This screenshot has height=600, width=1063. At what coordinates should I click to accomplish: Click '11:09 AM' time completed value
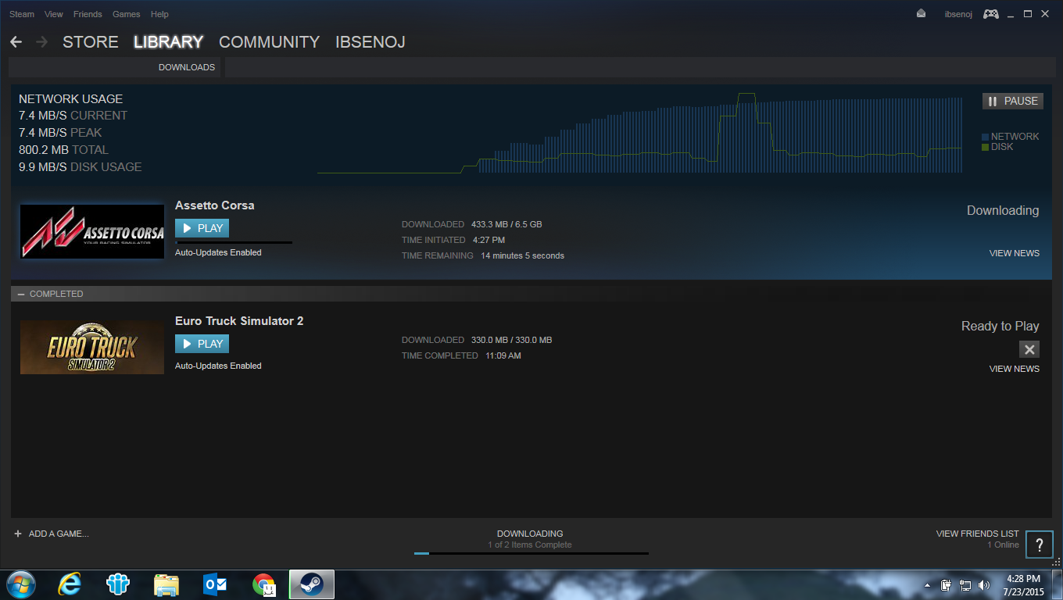tap(503, 355)
